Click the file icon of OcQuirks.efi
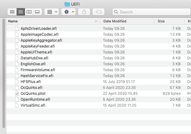191x134 pixels. [17, 87]
